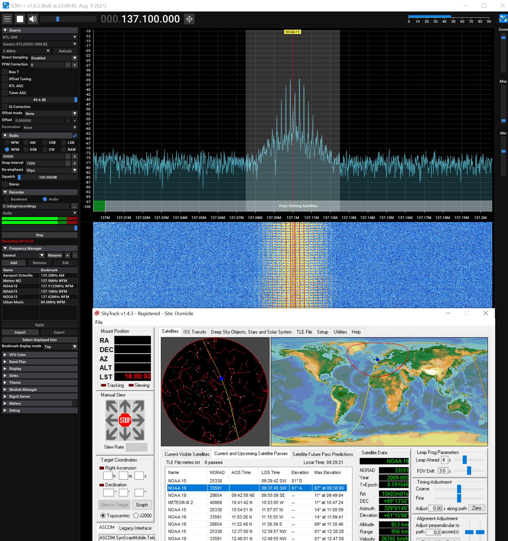The image size is (508, 541).
Task: Slew left with the left arrow
Action: tap(111, 420)
